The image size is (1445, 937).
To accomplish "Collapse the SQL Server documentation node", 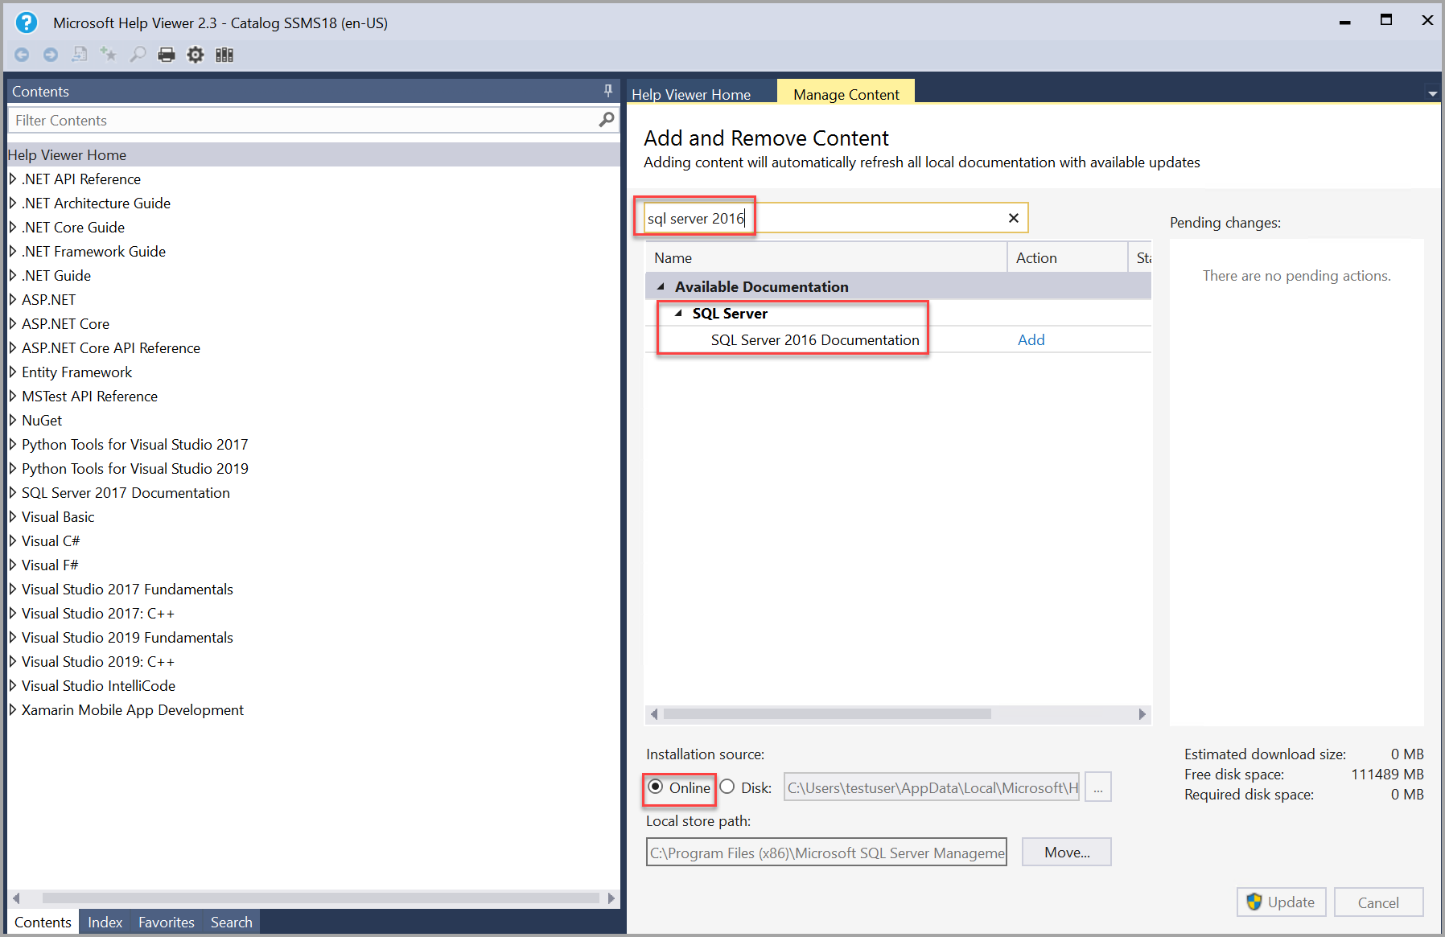I will click(678, 314).
